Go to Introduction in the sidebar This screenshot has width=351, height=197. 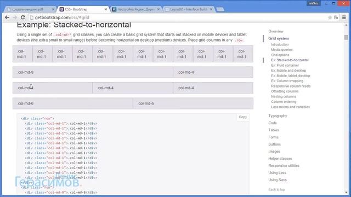(x=280, y=44)
